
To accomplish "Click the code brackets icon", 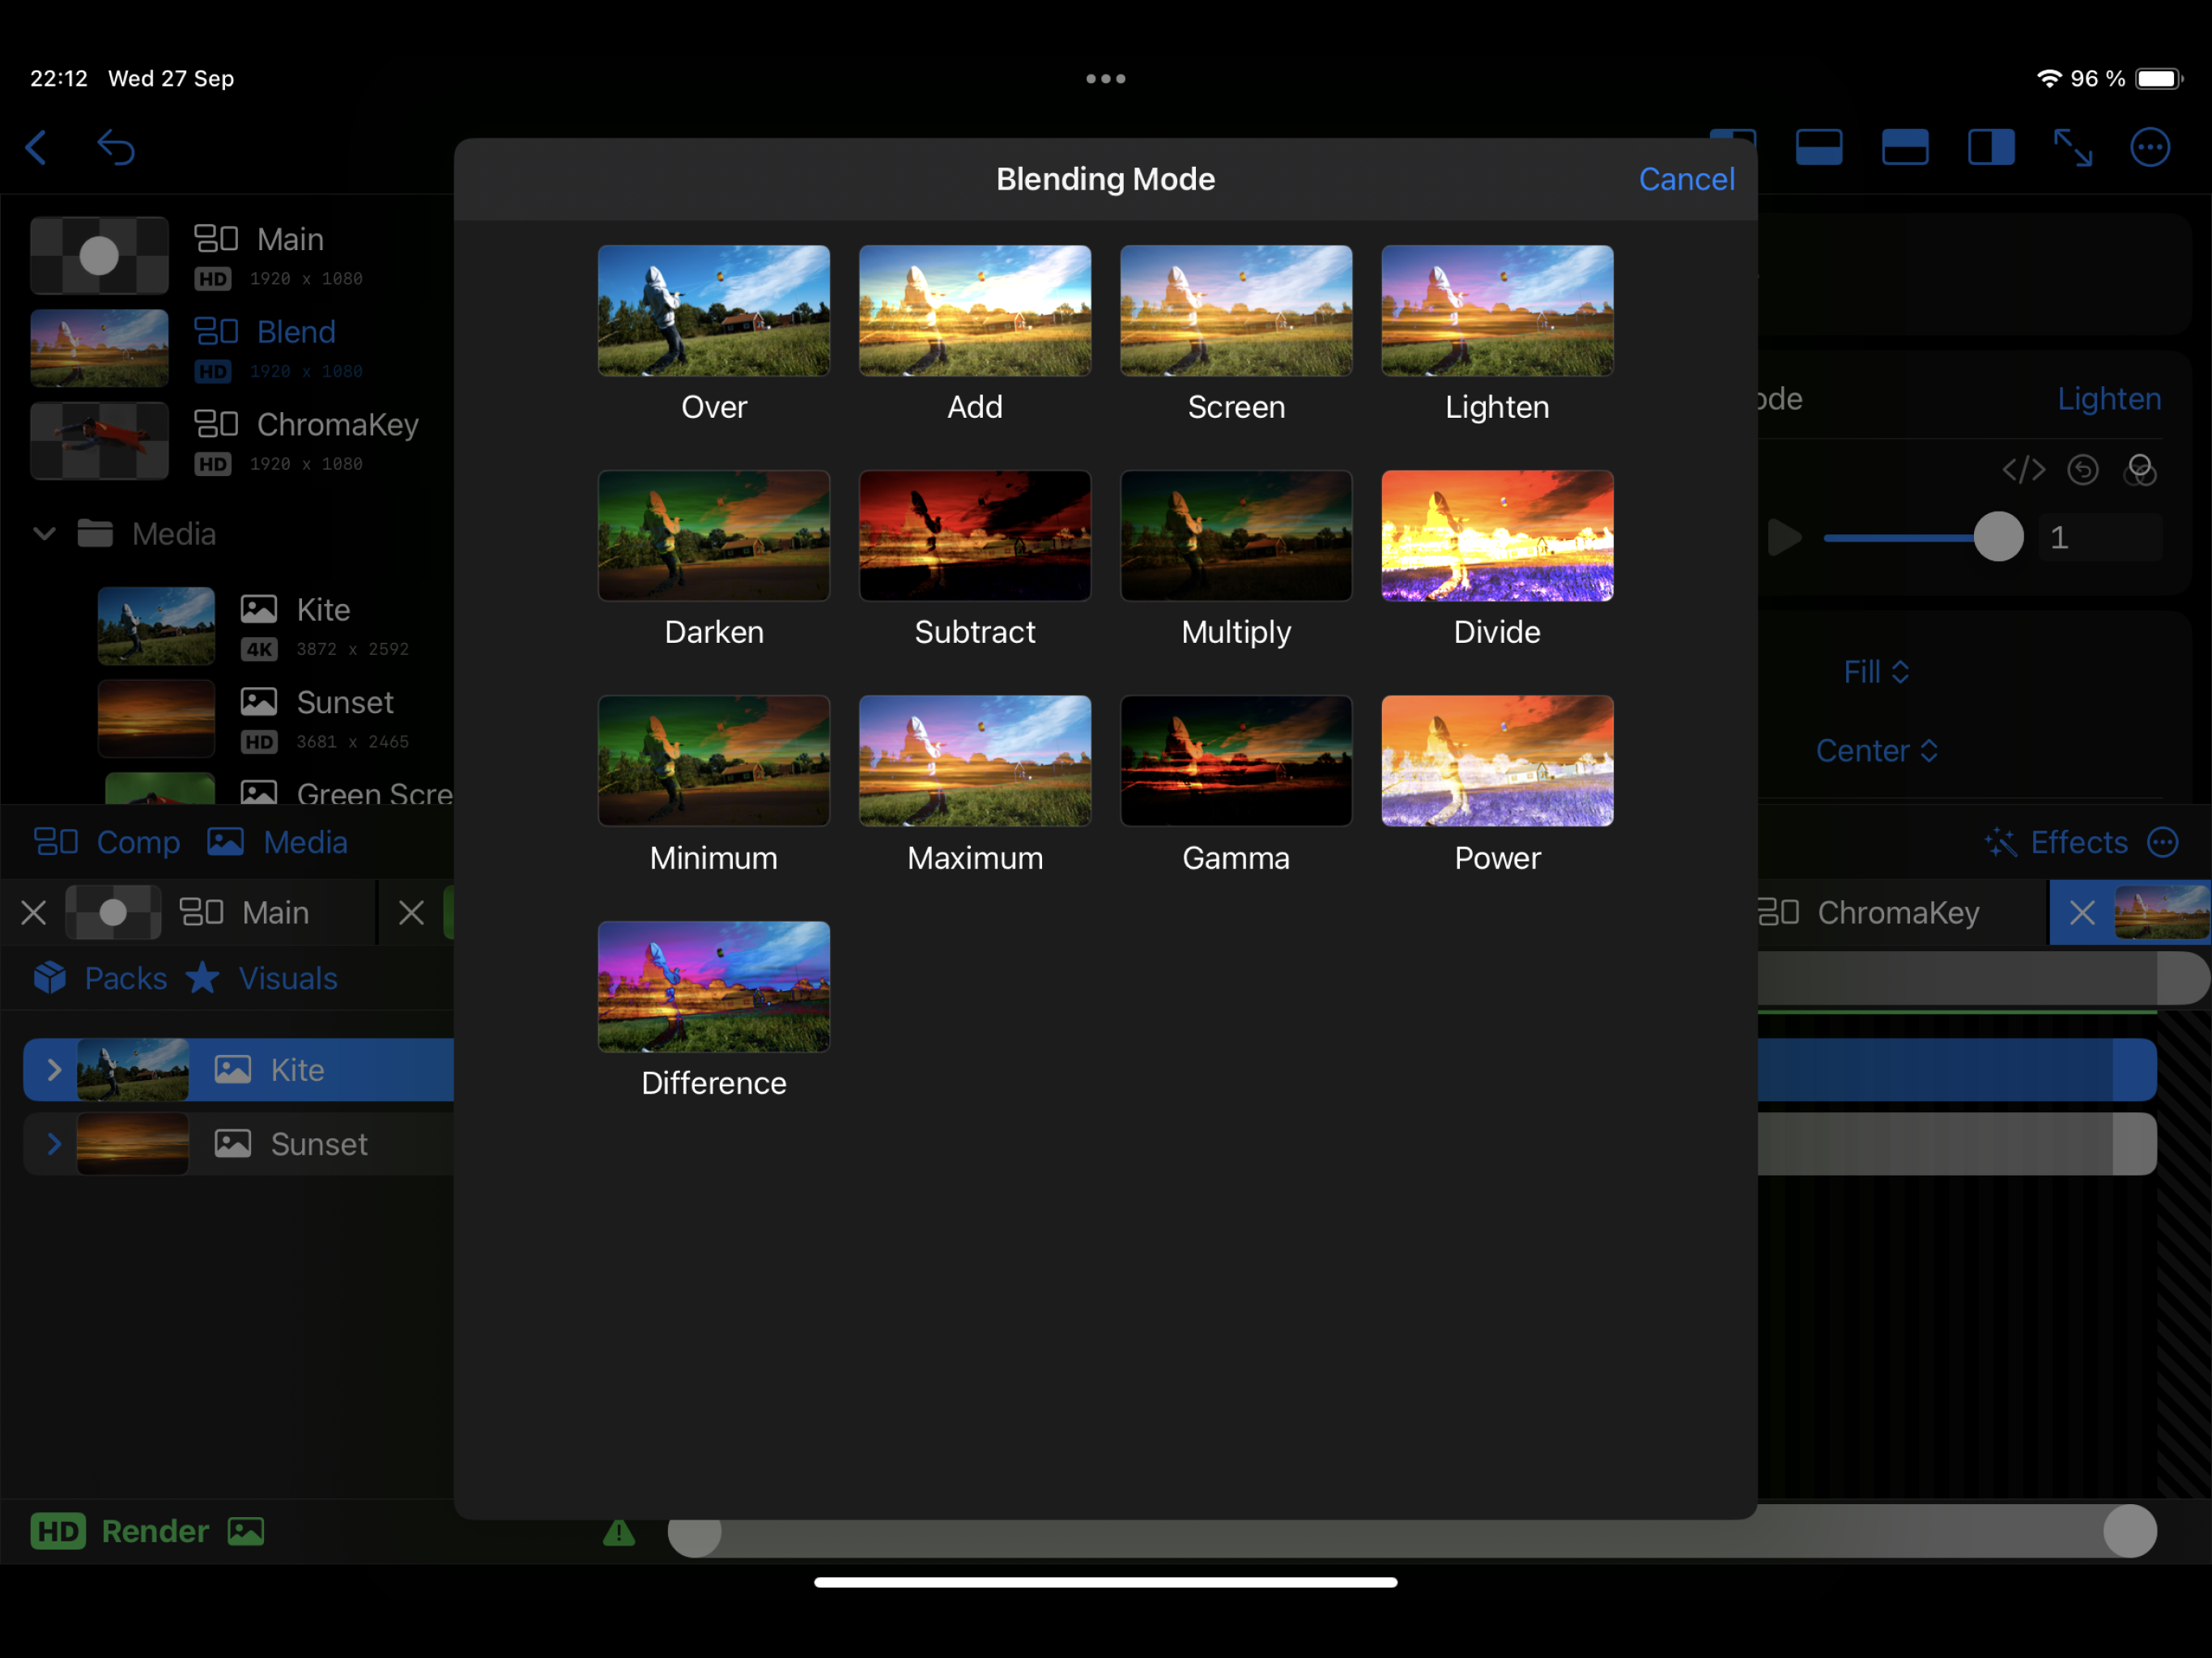I will point(2023,470).
